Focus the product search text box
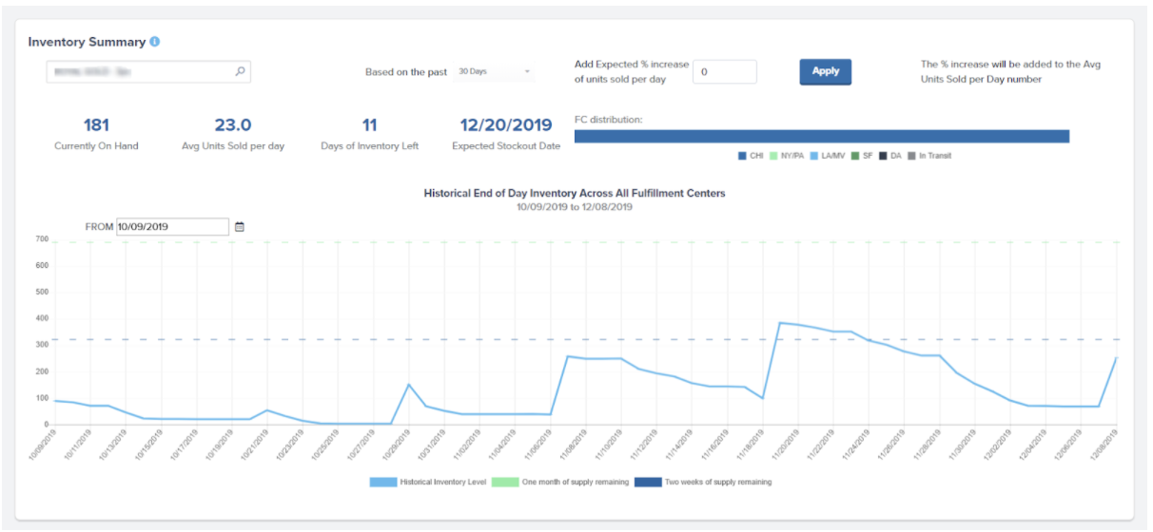This screenshot has height=532, width=1153. tap(141, 71)
